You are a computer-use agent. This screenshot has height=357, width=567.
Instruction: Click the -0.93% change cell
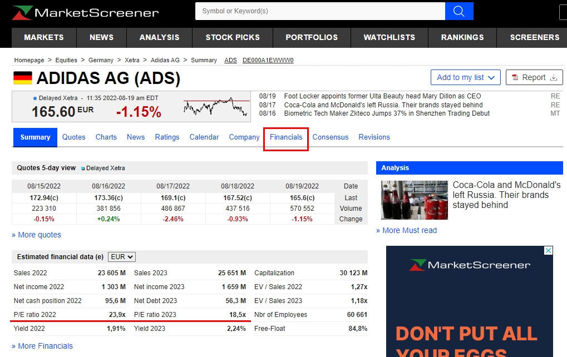238,219
